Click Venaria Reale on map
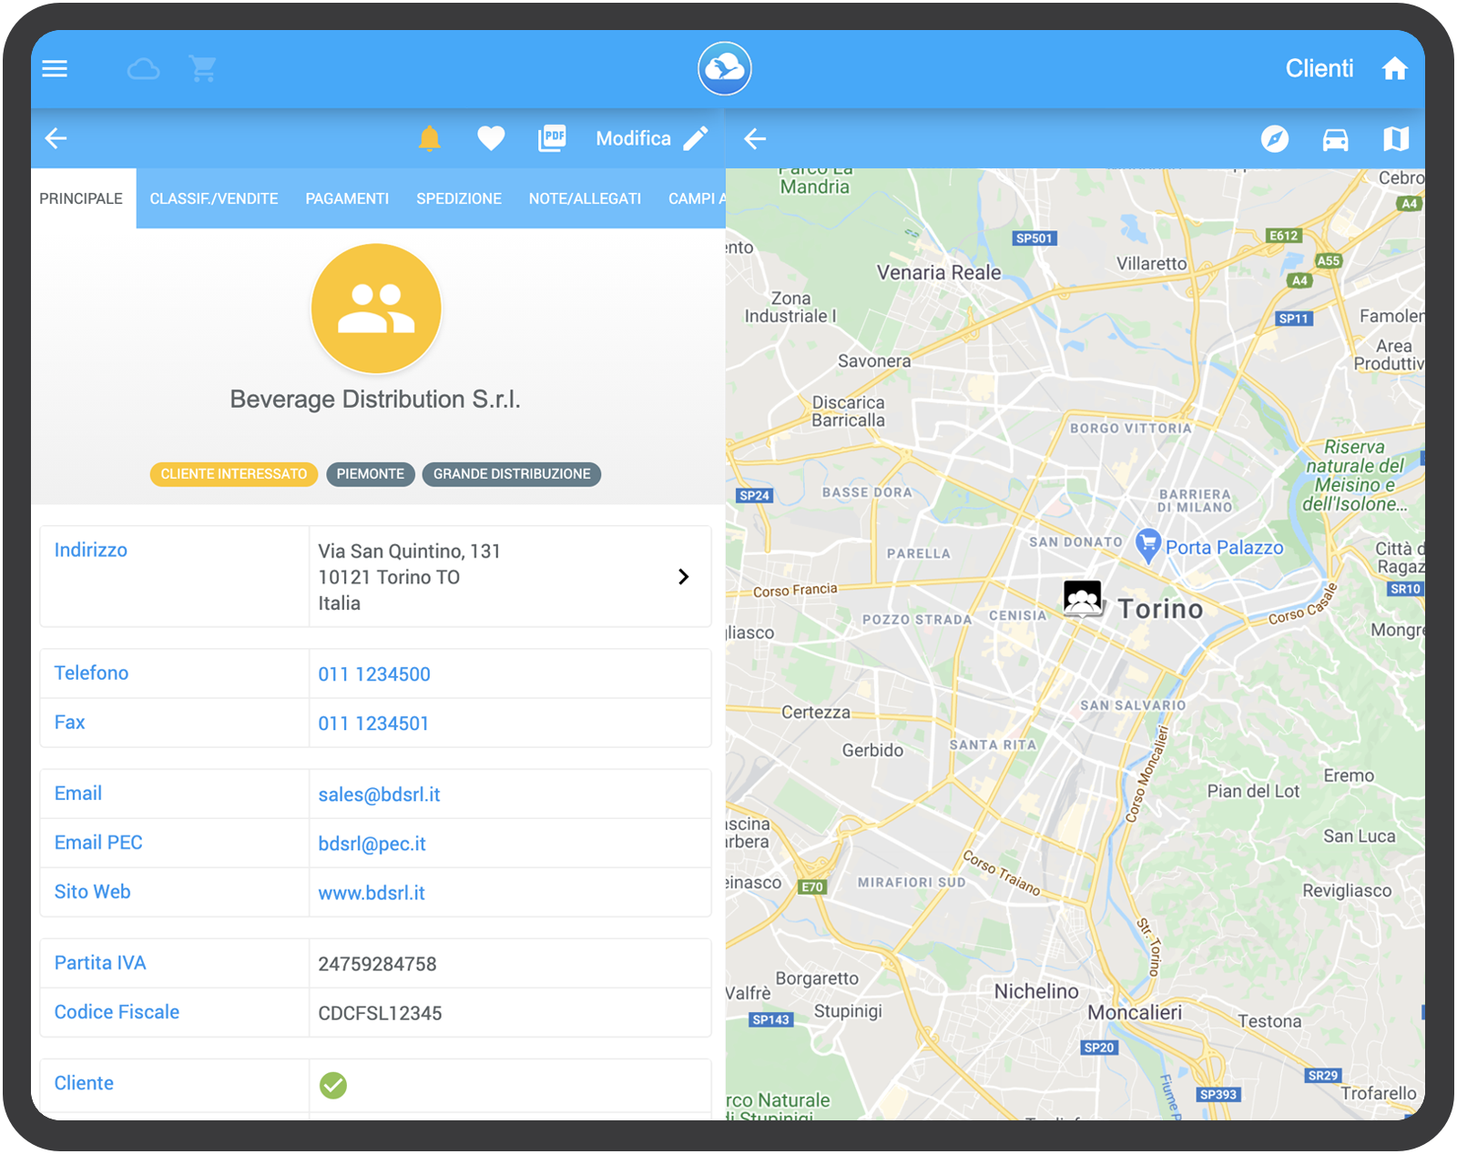This screenshot has height=1154, width=1457. [x=939, y=272]
